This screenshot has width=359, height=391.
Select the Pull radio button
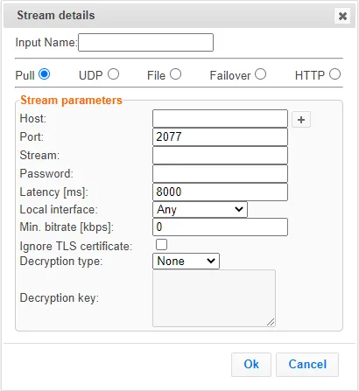pyautogui.click(x=45, y=74)
